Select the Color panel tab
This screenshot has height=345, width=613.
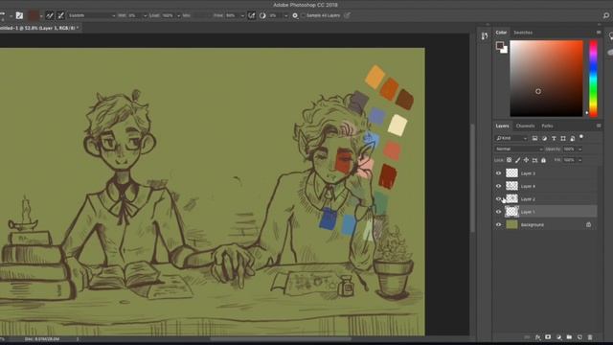501,33
